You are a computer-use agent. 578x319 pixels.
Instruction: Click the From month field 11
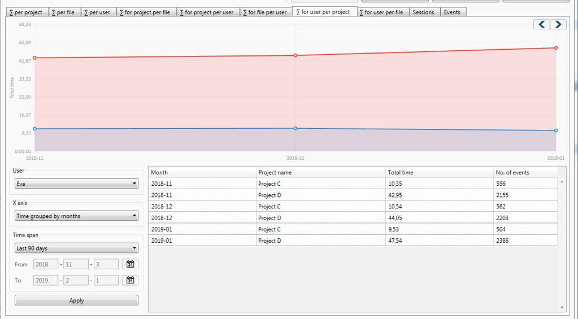76,264
